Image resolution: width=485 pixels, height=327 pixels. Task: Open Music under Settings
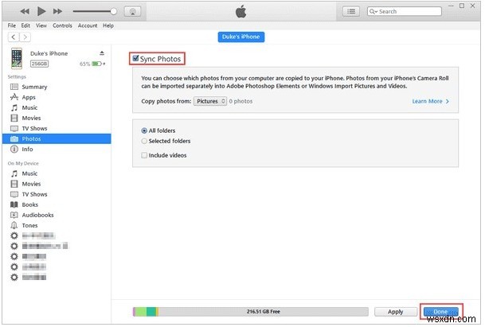point(57,108)
